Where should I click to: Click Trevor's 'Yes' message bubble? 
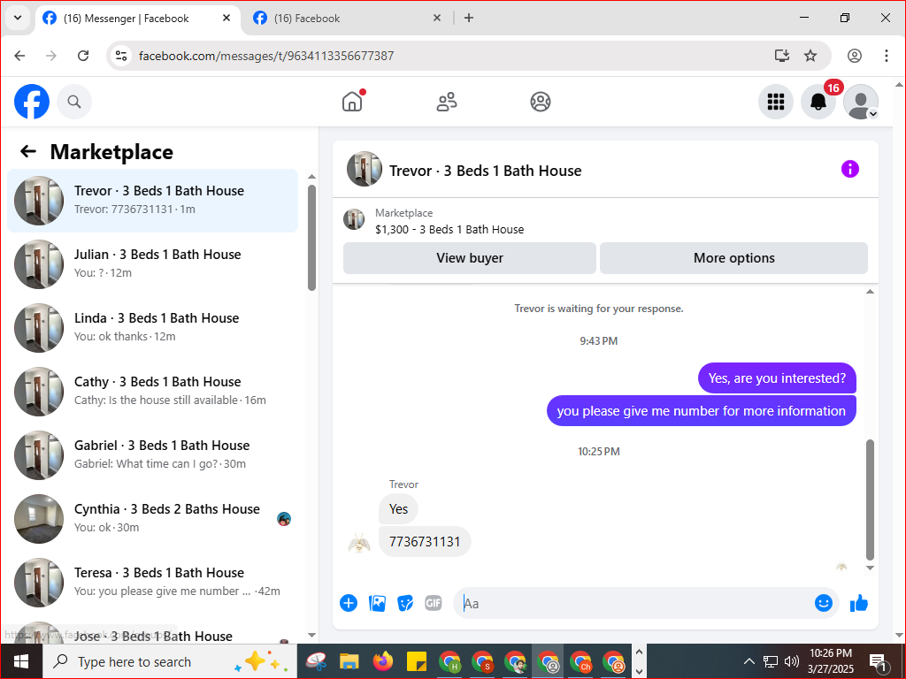(398, 508)
